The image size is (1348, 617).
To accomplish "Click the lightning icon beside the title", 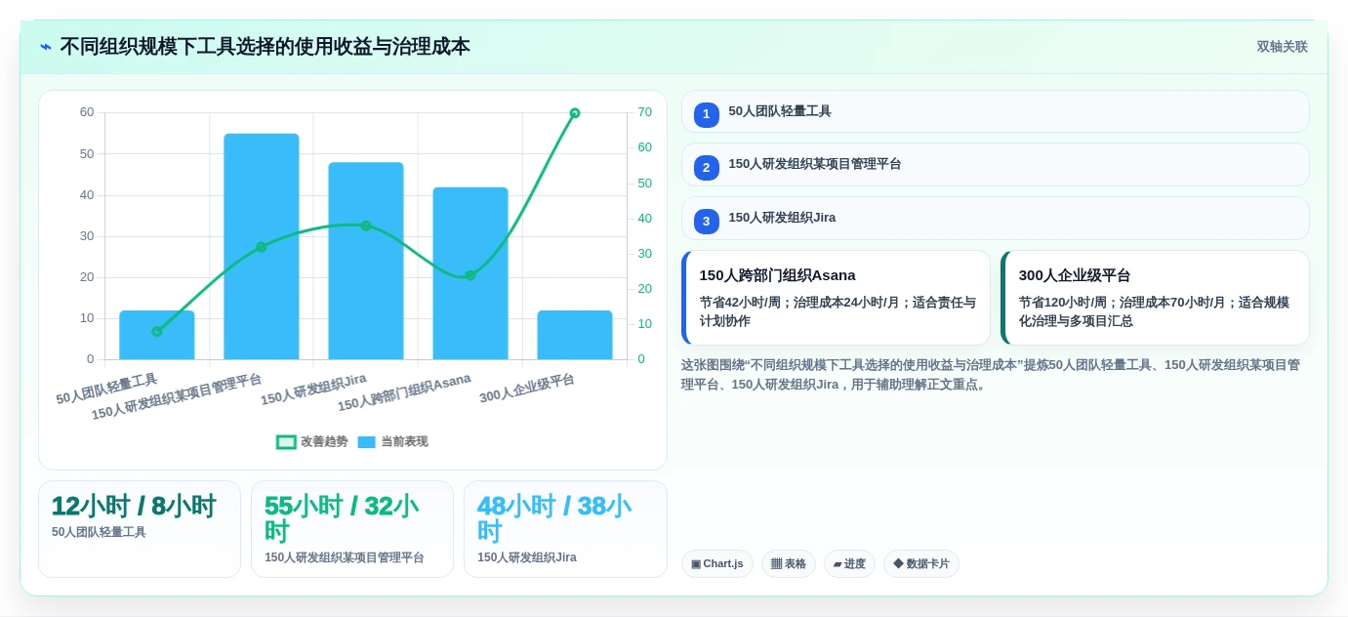I will click(x=46, y=47).
